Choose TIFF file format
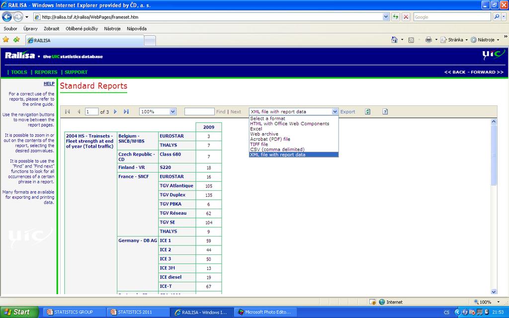The height and width of the screenshot is (318, 509). click(294, 145)
